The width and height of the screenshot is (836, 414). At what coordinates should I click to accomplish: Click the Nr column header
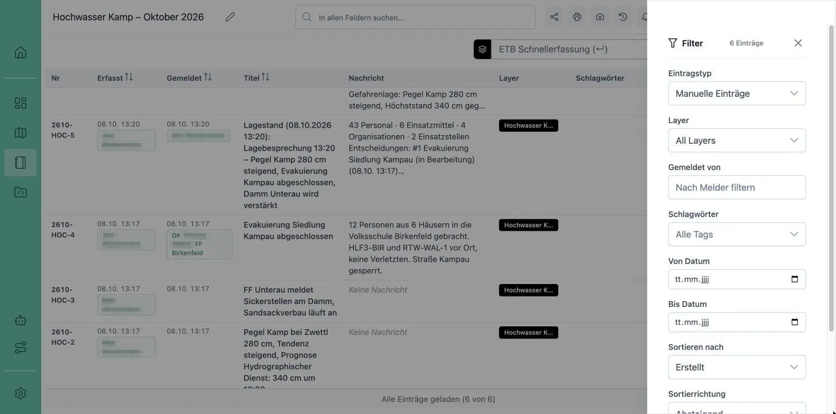(56, 78)
